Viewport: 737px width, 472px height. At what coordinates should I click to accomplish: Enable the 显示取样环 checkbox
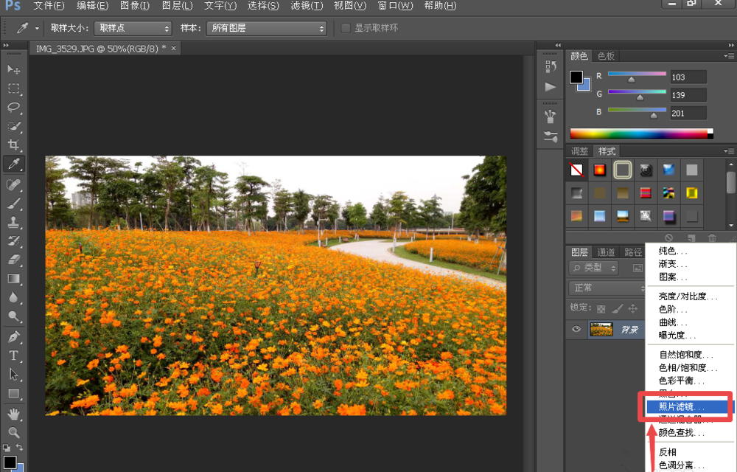[x=346, y=28]
